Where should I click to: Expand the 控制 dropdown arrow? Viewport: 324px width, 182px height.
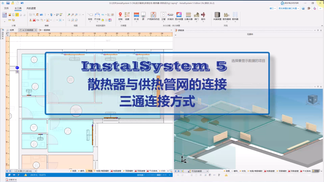(120, 22)
